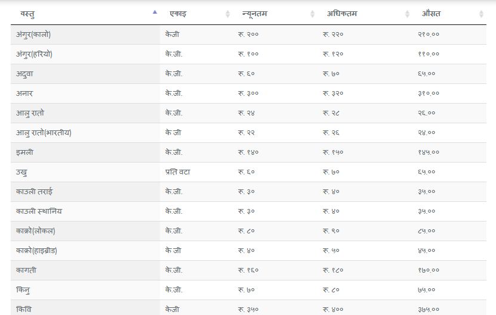Click the sort arrows in the औसत column

tap(481, 14)
